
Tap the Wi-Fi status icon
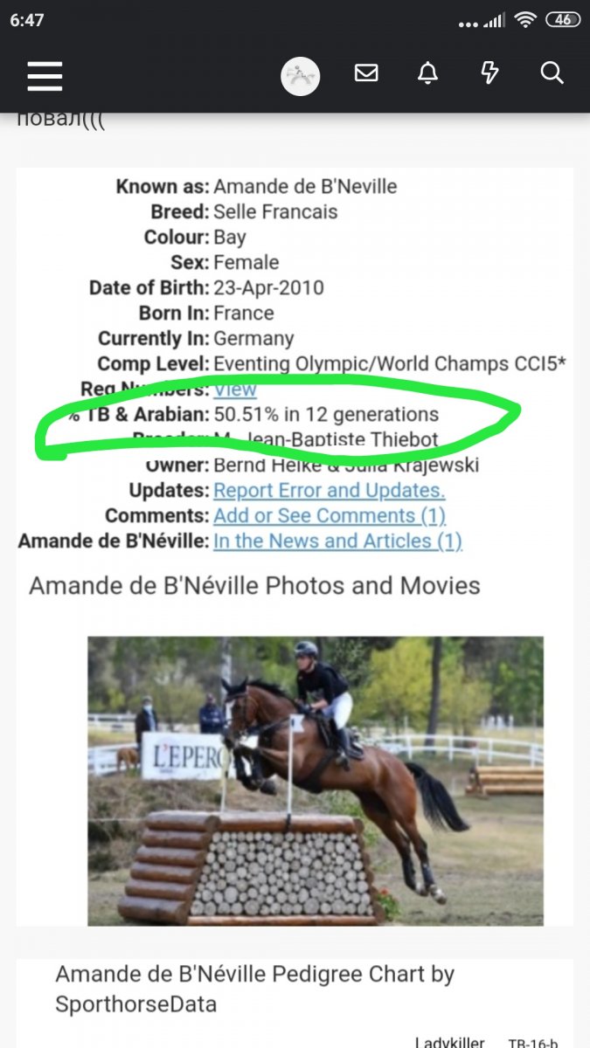click(524, 19)
